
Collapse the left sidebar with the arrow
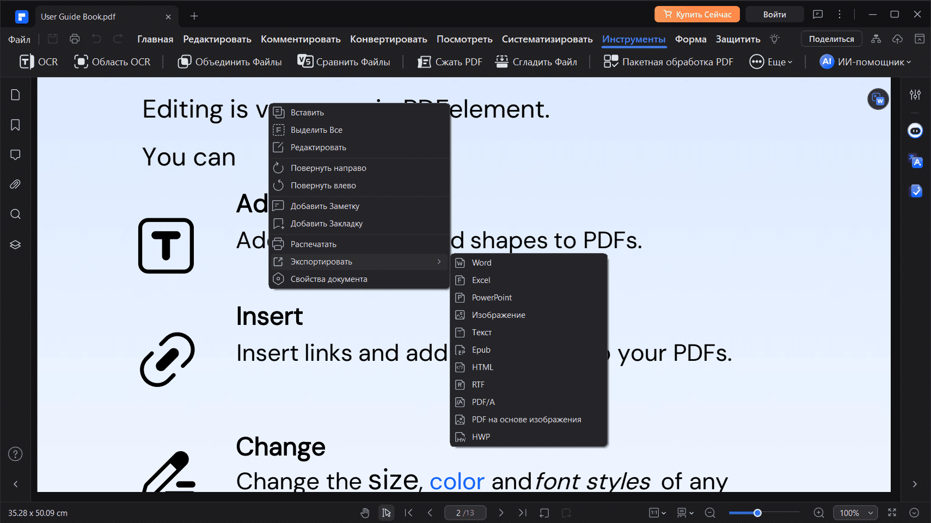[x=15, y=484]
